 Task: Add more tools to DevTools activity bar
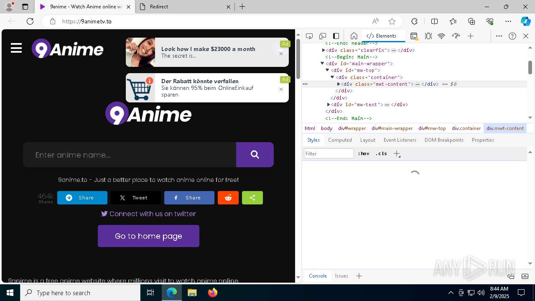[x=471, y=36]
